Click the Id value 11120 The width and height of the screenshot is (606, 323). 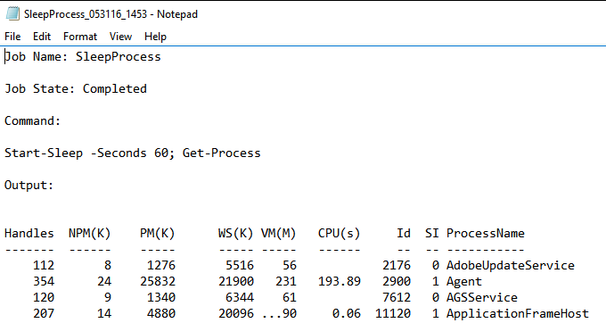pos(393,313)
